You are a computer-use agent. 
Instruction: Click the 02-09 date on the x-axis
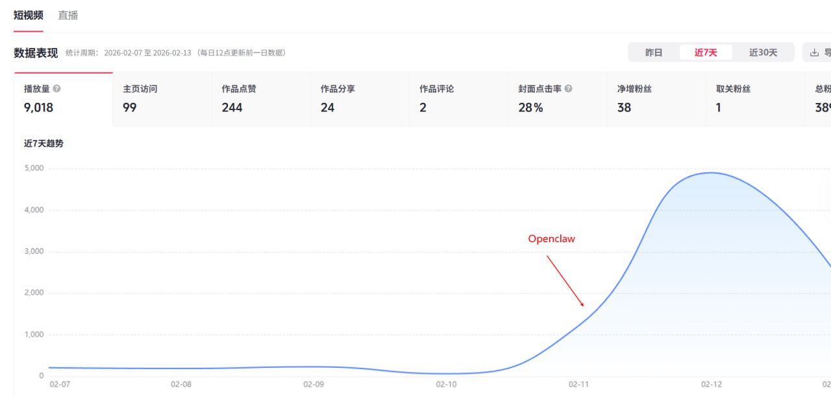coord(314,384)
